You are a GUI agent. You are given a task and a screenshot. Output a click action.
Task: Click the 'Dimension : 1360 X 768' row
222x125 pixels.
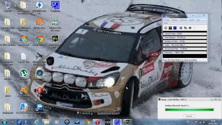(185, 52)
